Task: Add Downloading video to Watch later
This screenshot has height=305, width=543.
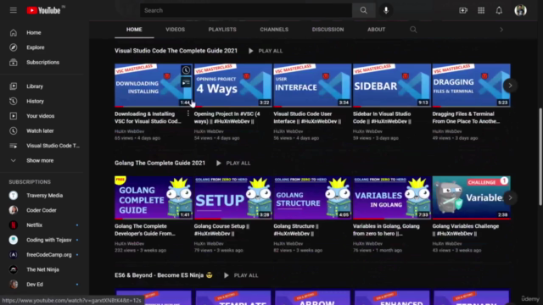Action: click(x=186, y=70)
